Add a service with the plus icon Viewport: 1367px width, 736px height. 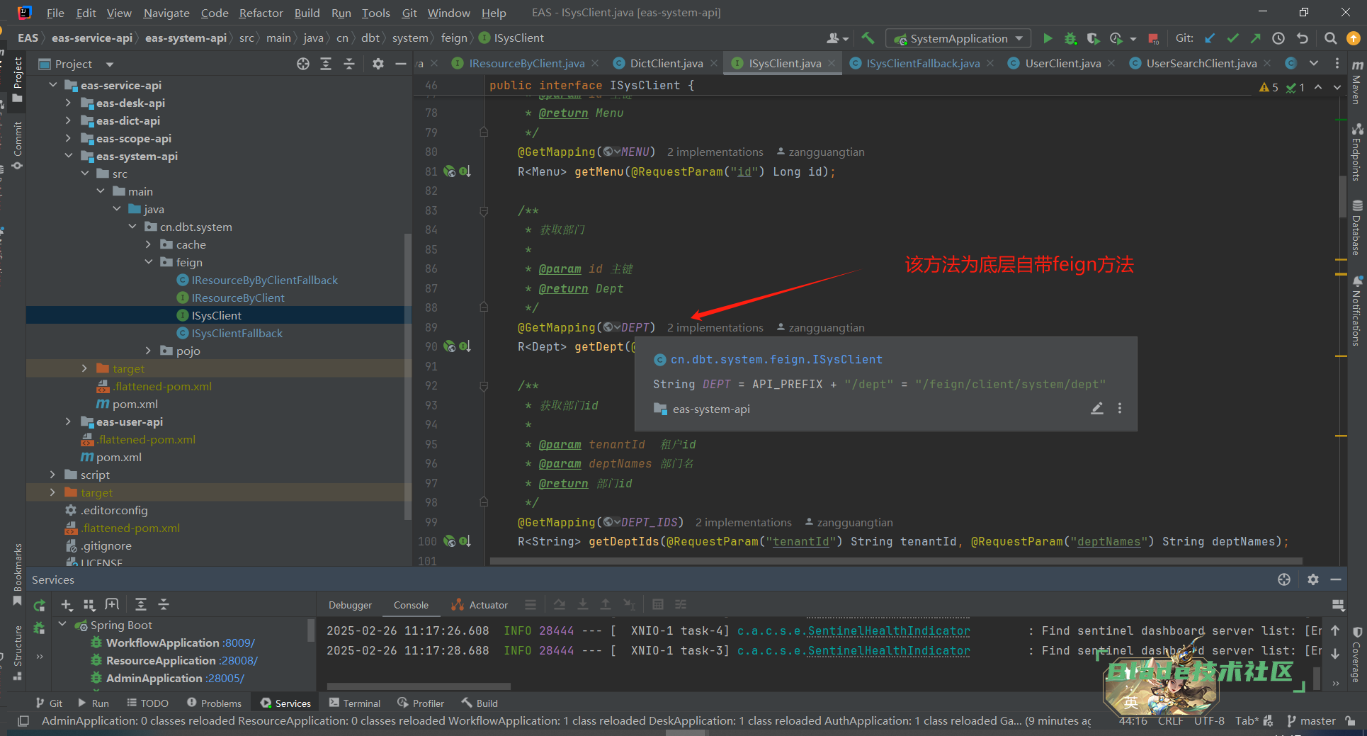coord(67,604)
